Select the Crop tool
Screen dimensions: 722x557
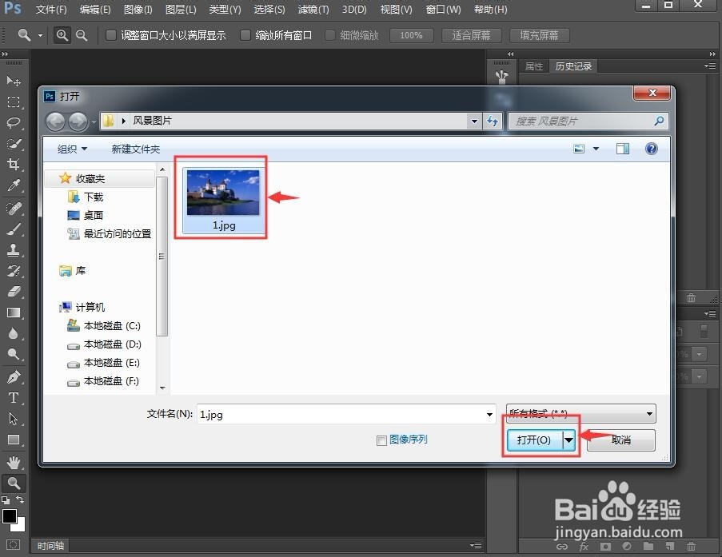pos(14,165)
